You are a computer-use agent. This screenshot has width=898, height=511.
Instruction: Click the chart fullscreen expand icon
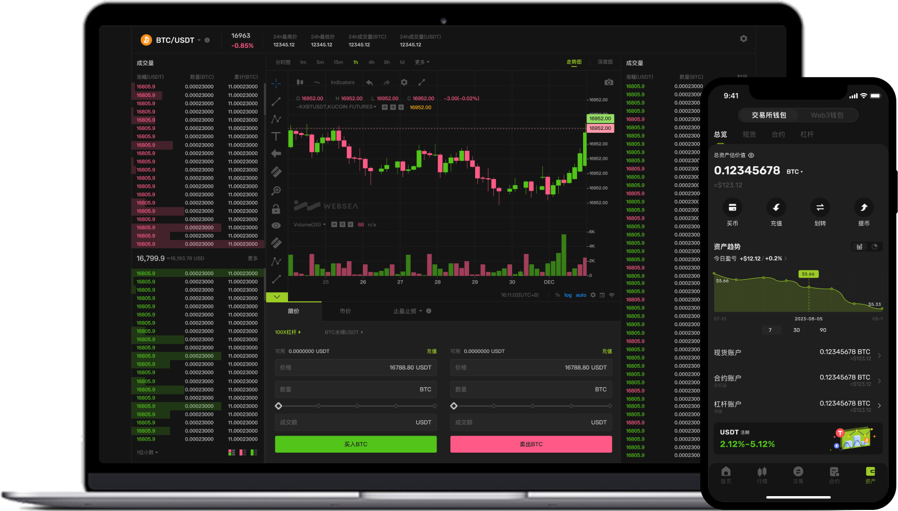(422, 82)
